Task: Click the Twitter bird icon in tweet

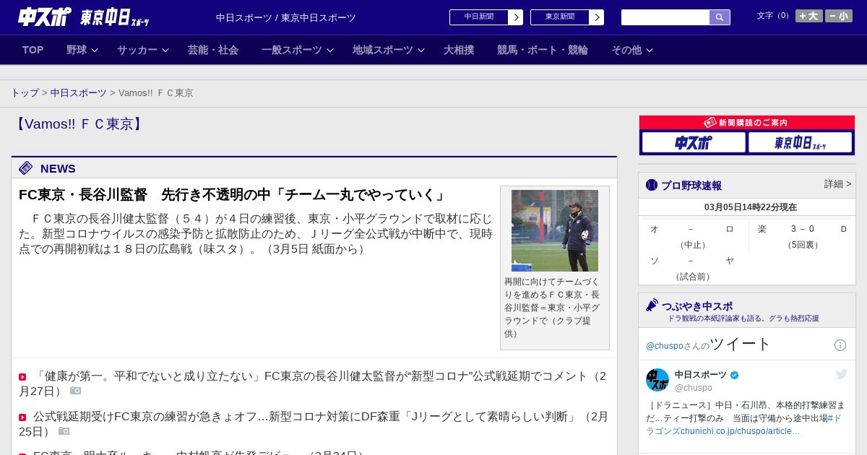Action: [x=841, y=374]
